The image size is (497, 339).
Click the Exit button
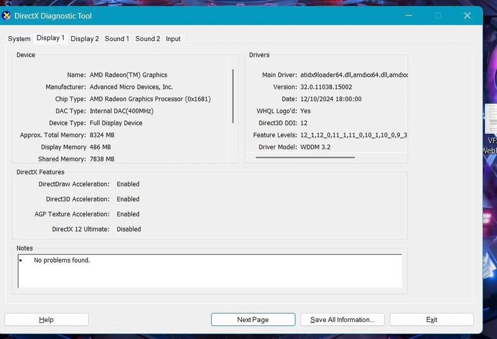(x=432, y=320)
